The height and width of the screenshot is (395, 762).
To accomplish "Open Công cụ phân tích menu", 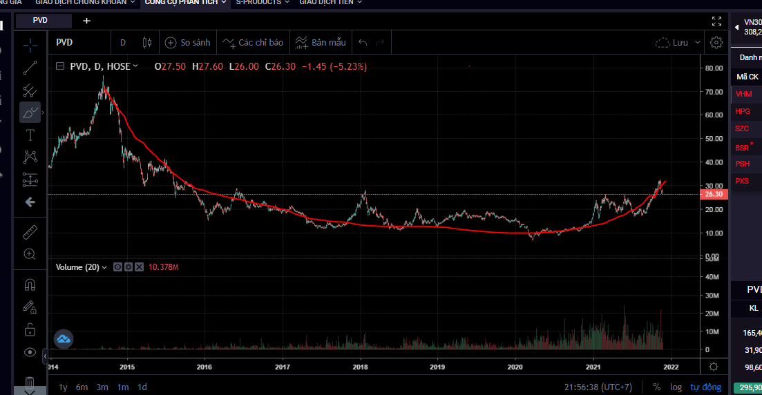I will click(186, 3).
